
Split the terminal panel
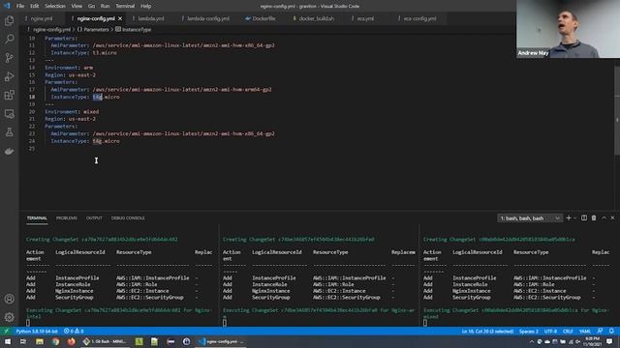click(584, 217)
